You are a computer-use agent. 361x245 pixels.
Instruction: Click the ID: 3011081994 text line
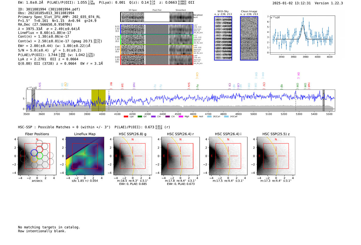pyautogui.click(x=49, y=9)
